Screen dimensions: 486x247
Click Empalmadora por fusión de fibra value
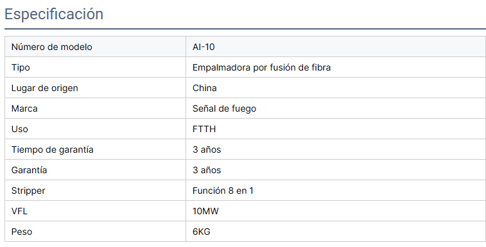pyautogui.click(x=261, y=67)
